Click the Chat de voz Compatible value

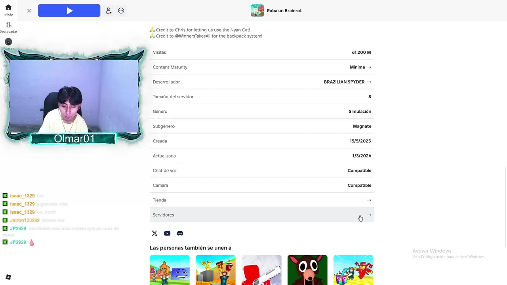click(x=359, y=171)
